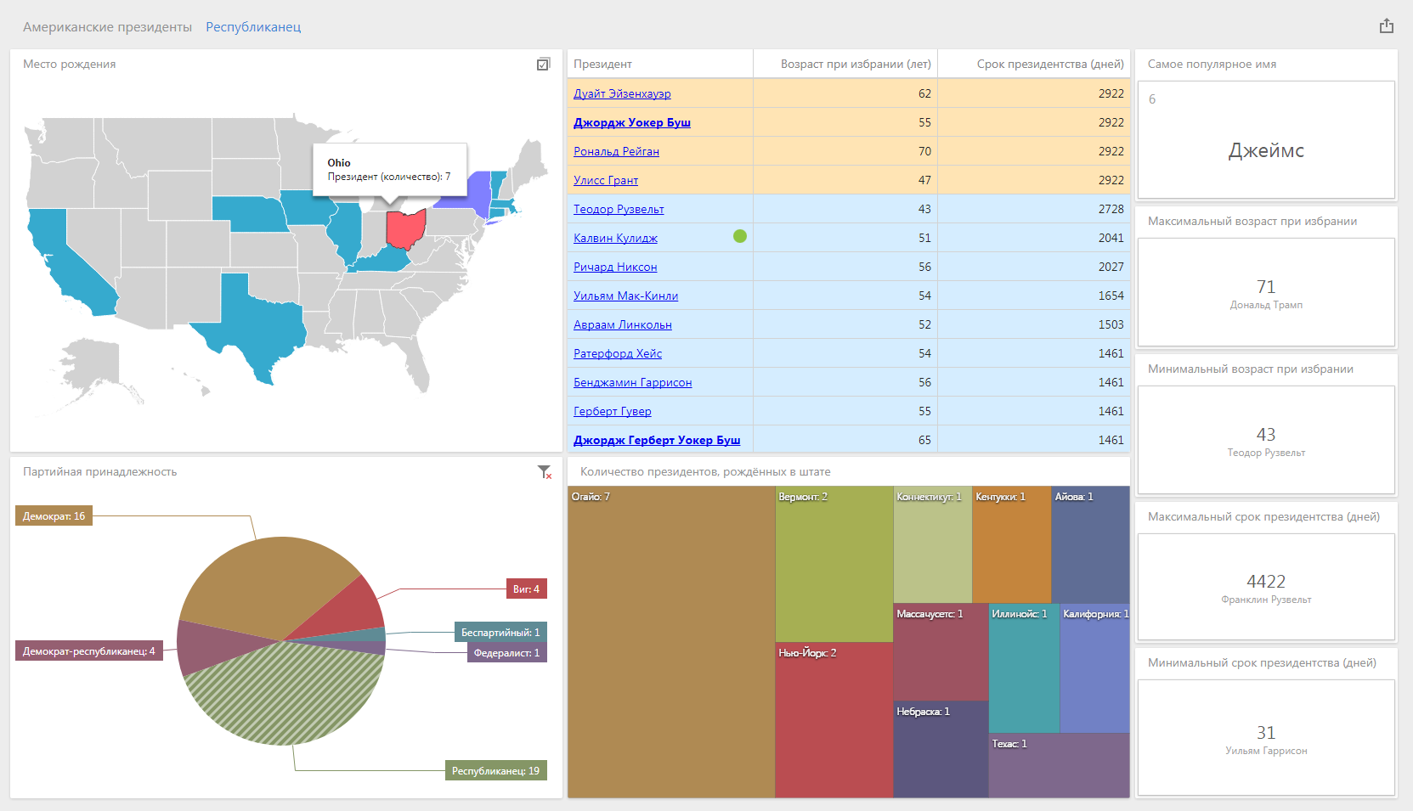Select the Техас: 1 treemap tile
The height and width of the screenshot is (811, 1413).
pyautogui.click(x=1060, y=766)
